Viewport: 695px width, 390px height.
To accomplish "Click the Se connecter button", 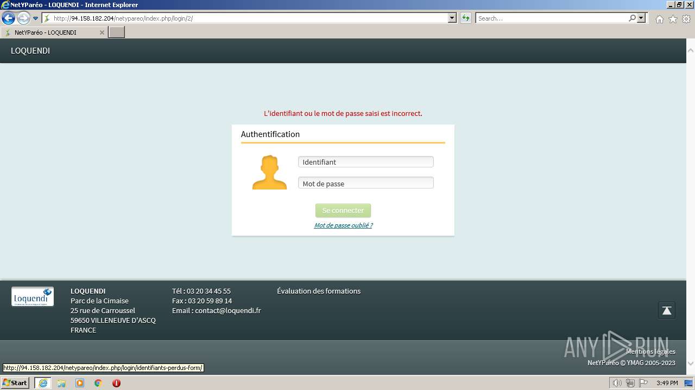I will click(x=343, y=210).
